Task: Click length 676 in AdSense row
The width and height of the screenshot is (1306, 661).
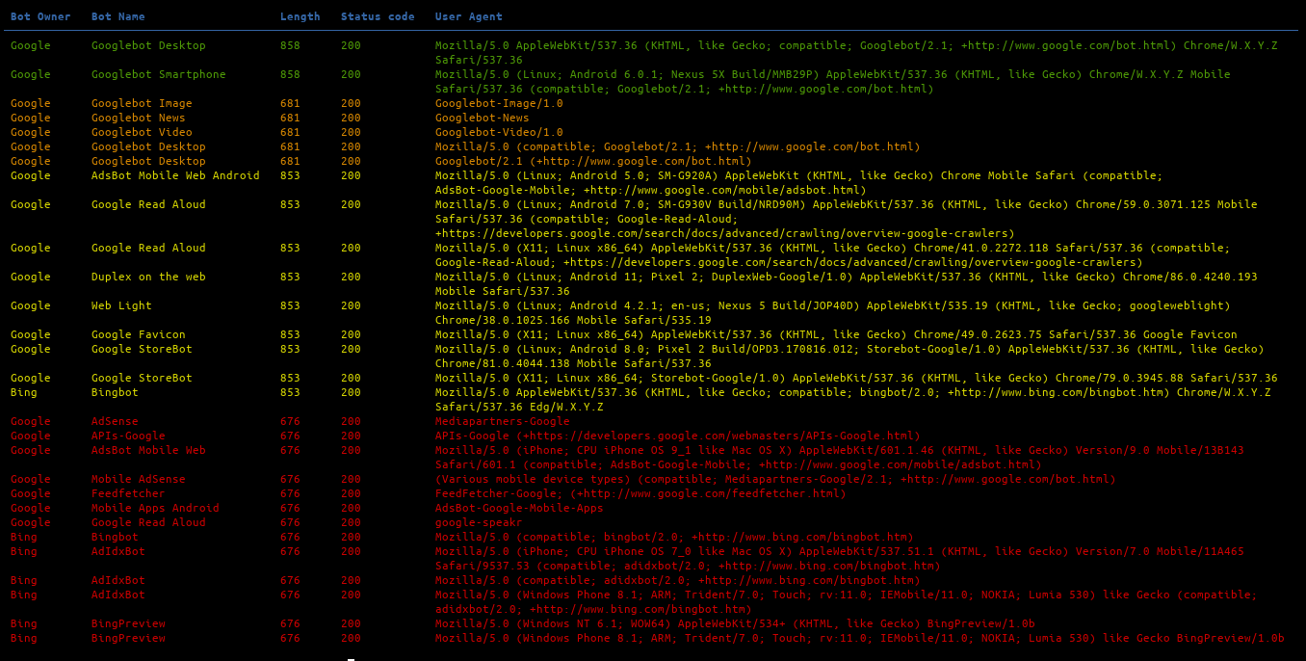Action: 290,421
